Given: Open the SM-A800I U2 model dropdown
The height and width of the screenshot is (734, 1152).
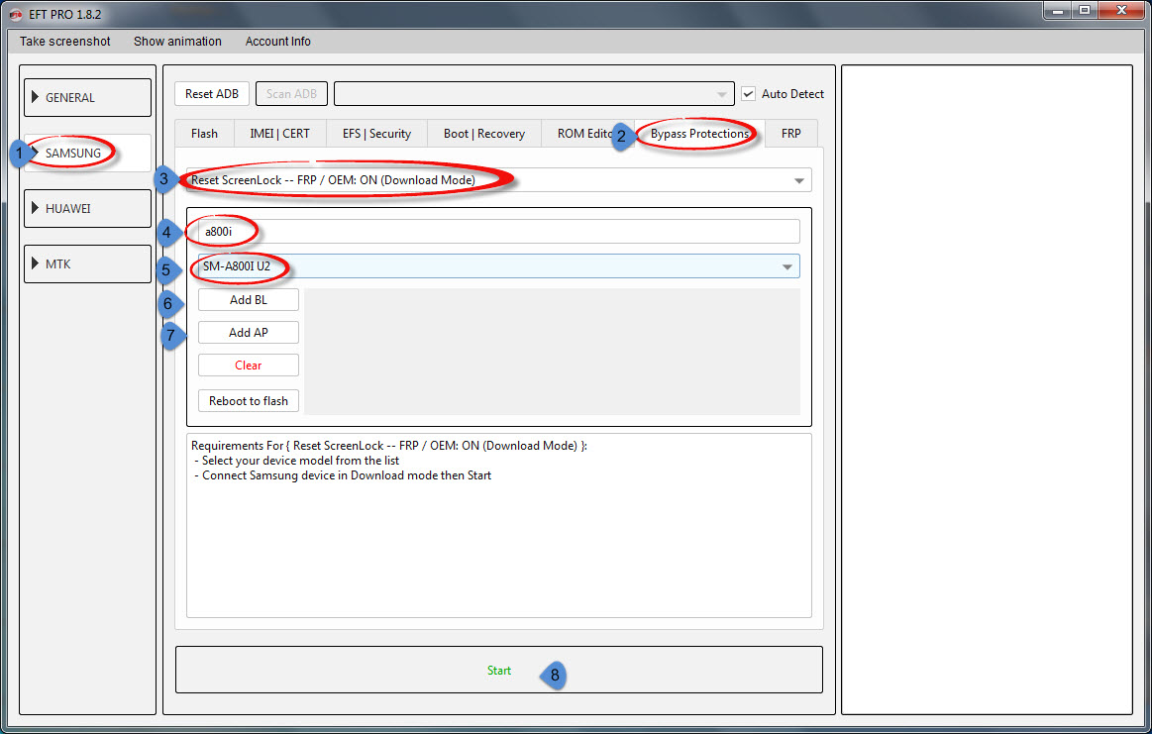Looking at the screenshot, I should [499, 266].
